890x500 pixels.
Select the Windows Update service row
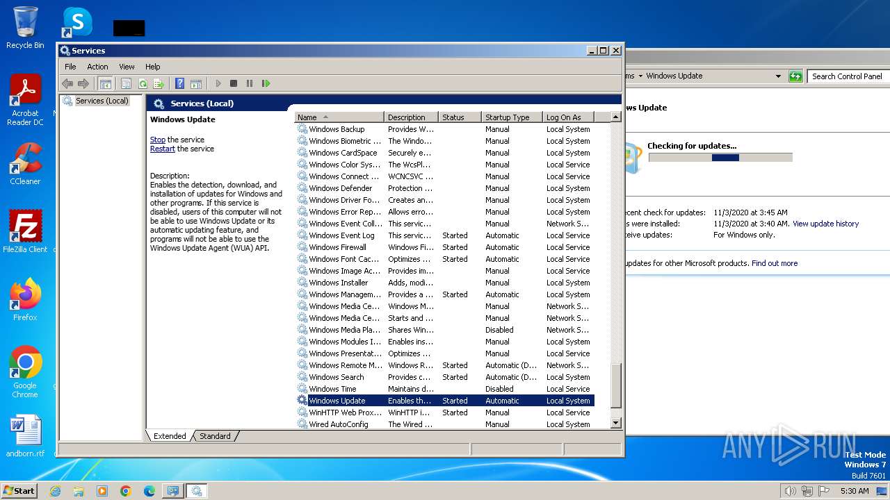445,401
